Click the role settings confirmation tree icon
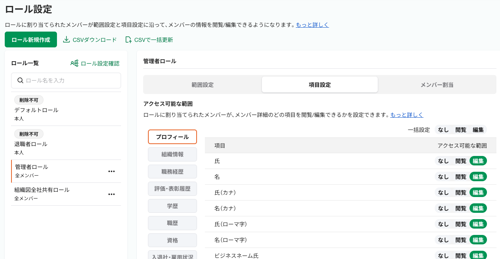This screenshot has height=259, width=500. click(x=74, y=63)
